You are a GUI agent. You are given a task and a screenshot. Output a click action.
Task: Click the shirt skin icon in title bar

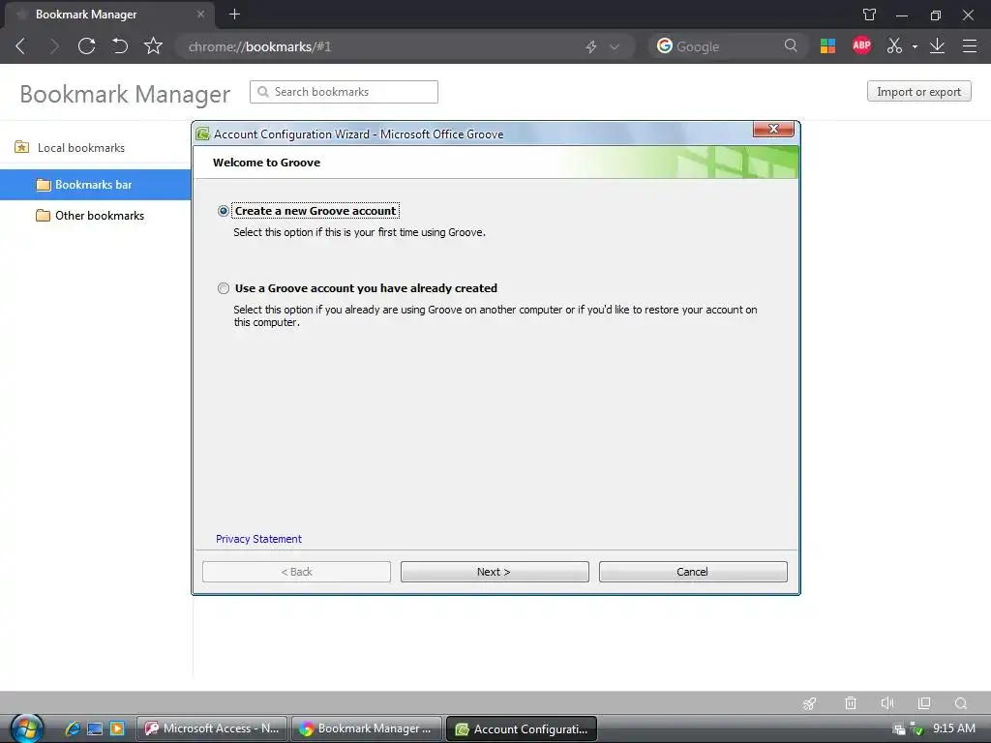870,15
